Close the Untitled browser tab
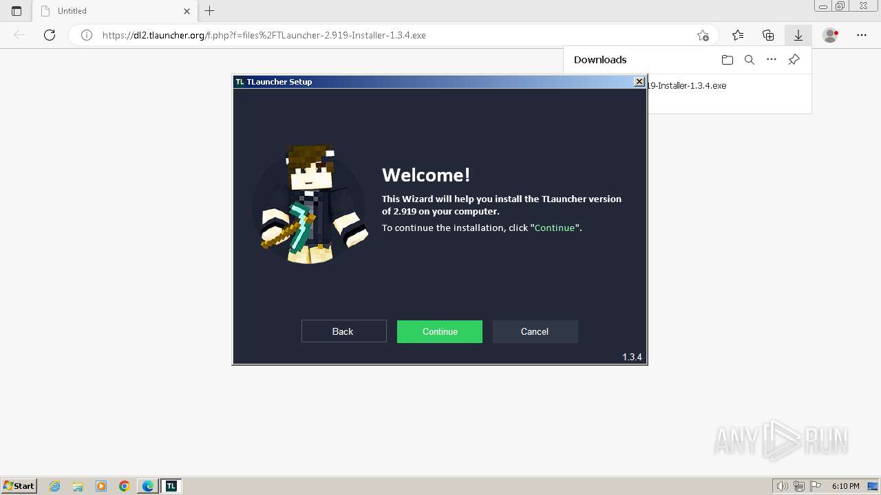881x495 pixels. pos(187,11)
